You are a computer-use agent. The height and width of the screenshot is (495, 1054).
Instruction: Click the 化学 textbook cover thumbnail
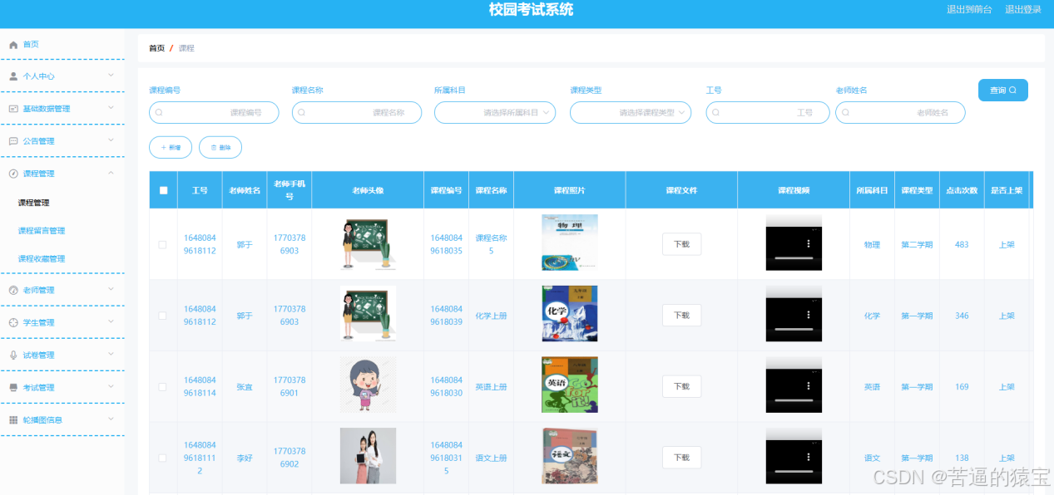[569, 314]
